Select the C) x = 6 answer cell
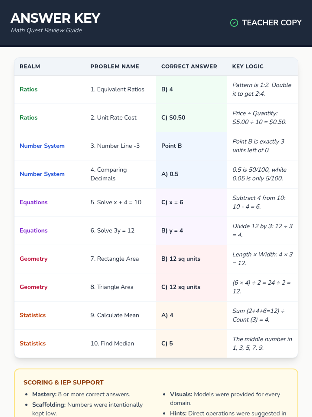Image resolution: width=312 pixels, height=417 pixels. click(172, 202)
